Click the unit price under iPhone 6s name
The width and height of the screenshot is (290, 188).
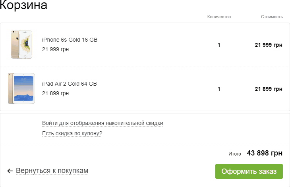[x=55, y=49]
